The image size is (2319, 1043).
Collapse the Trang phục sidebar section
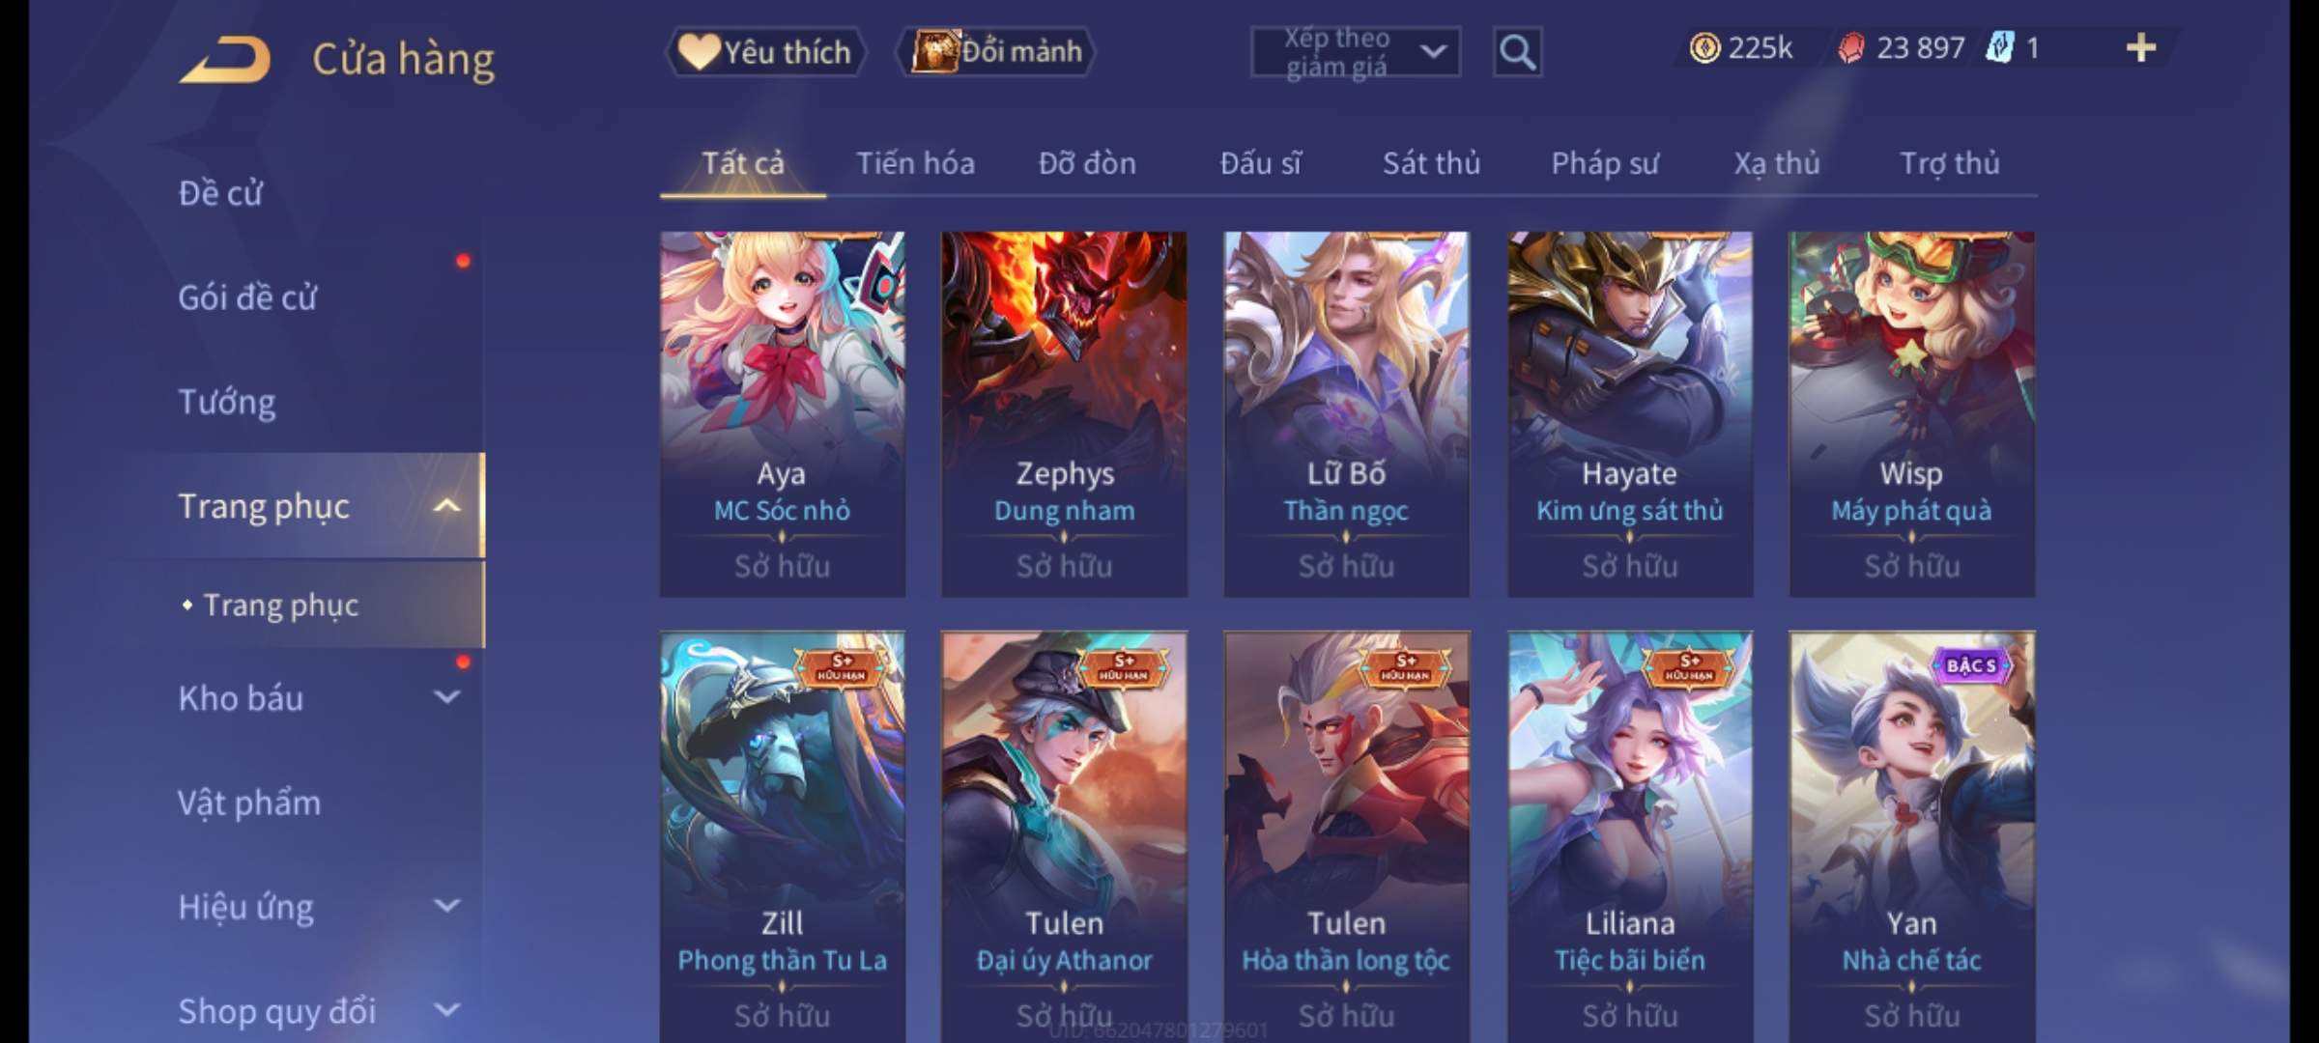point(446,506)
